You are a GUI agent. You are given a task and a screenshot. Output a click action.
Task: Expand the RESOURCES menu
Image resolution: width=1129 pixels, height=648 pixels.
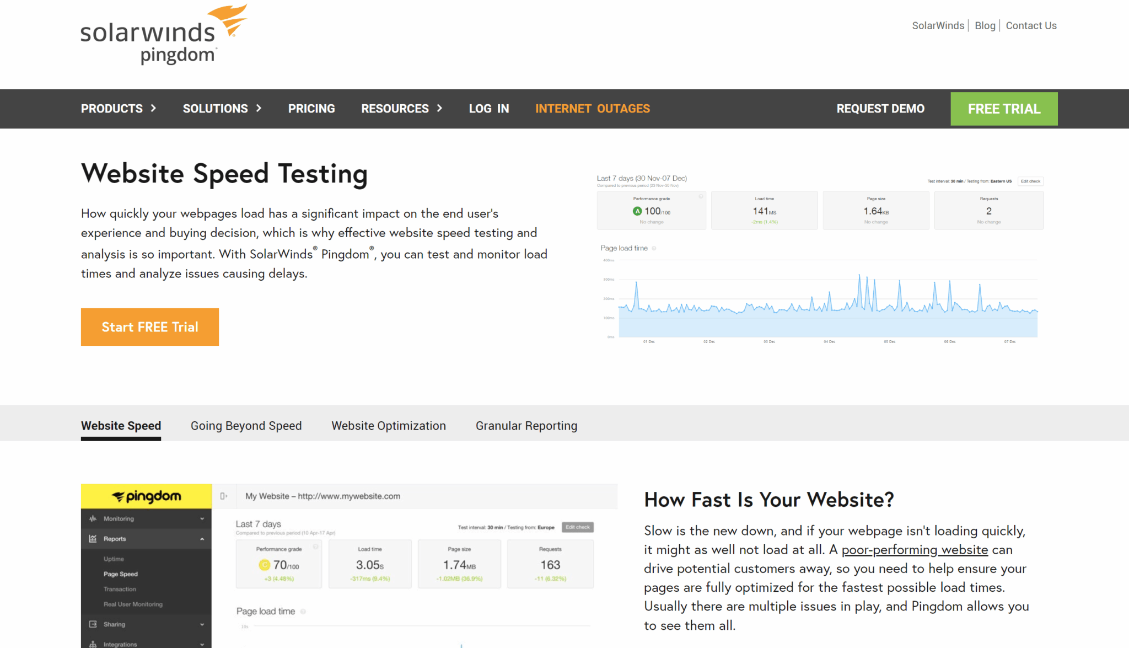402,109
